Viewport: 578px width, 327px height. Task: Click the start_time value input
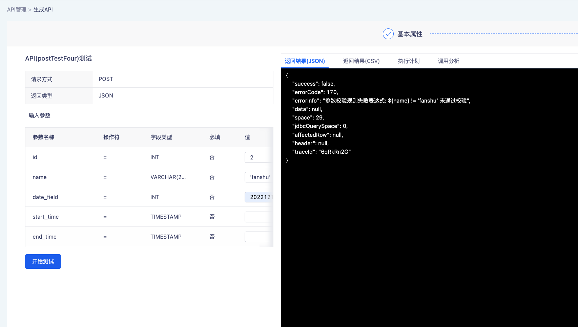258,217
